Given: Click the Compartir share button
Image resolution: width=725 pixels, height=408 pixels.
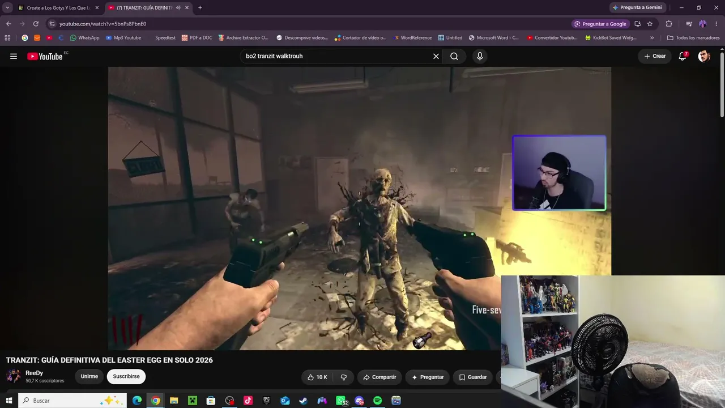Looking at the screenshot, I should coord(379,377).
